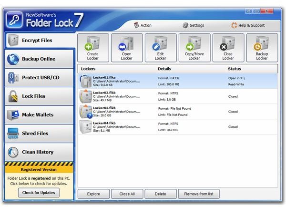The width and height of the screenshot is (286, 207).
Task: Click the lifebuoy icon next to Help & Support
Action: pos(234,25)
